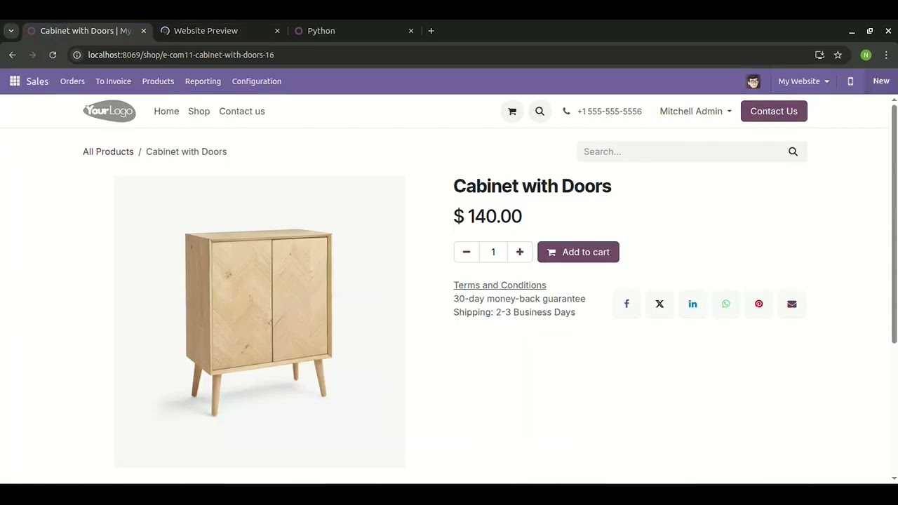
Task: Click the cabinet product image
Action: pos(260,321)
